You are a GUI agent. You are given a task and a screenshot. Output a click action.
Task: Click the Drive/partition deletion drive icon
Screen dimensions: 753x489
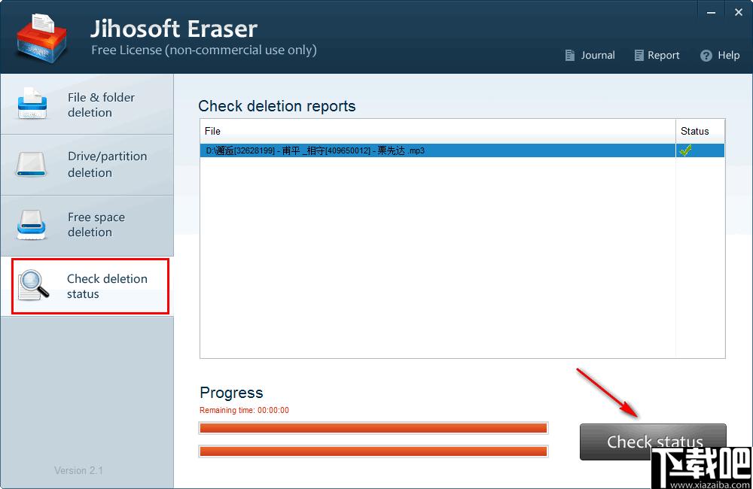[31, 165]
